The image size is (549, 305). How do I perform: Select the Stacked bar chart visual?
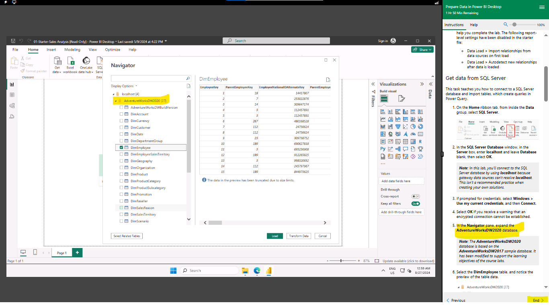tap(383, 112)
